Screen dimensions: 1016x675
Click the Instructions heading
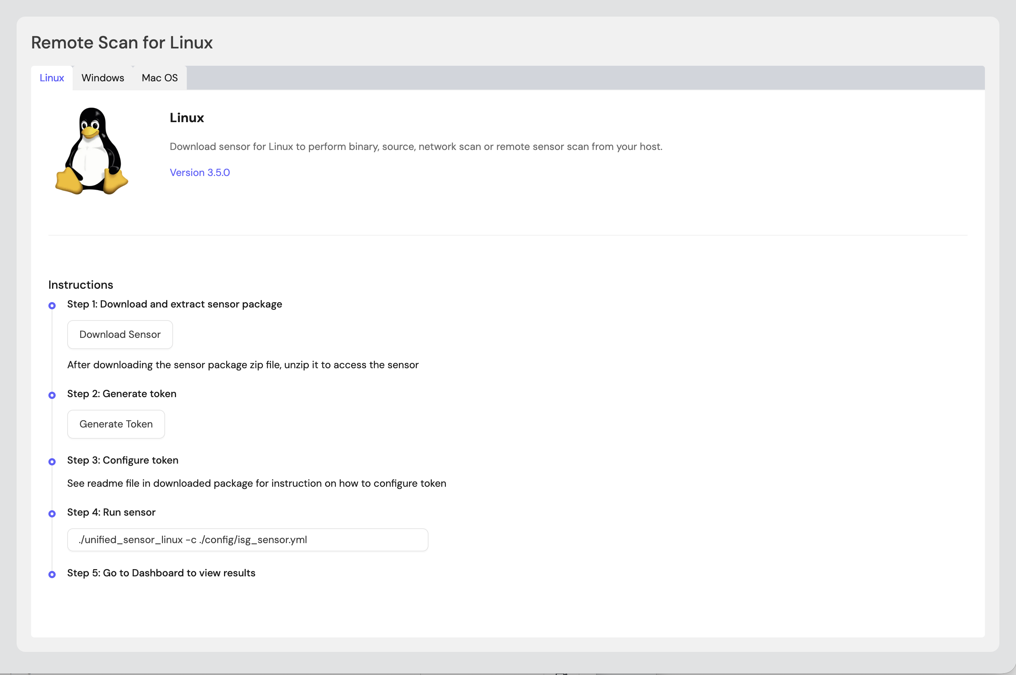(x=81, y=284)
